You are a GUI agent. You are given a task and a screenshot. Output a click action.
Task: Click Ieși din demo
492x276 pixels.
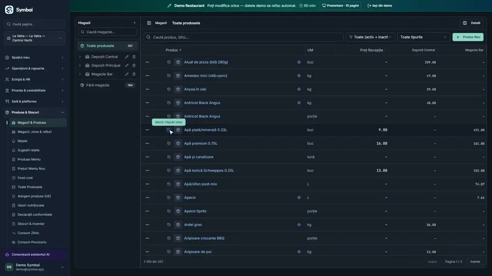pos(380,6)
